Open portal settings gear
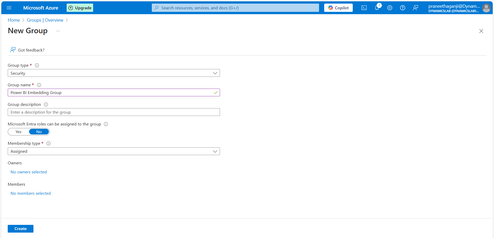 390,8
